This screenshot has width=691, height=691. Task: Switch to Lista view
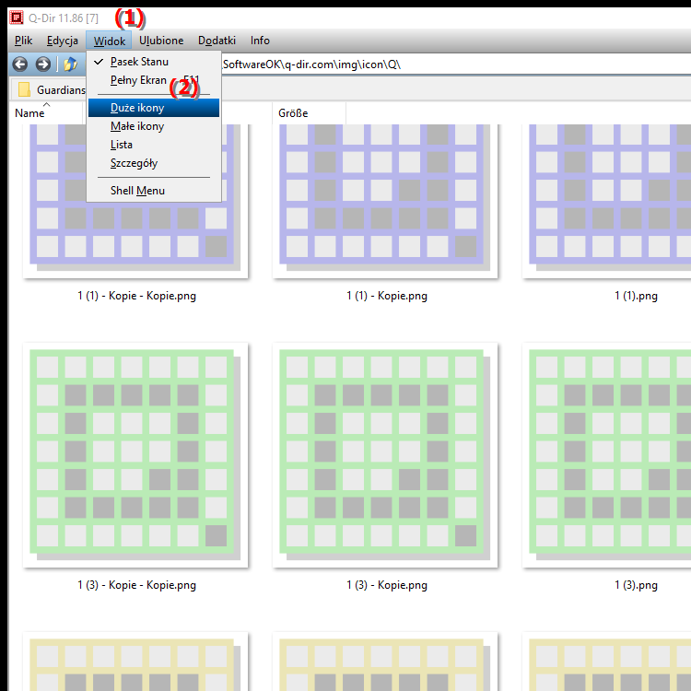pyautogui.click(x=154, y=145)
